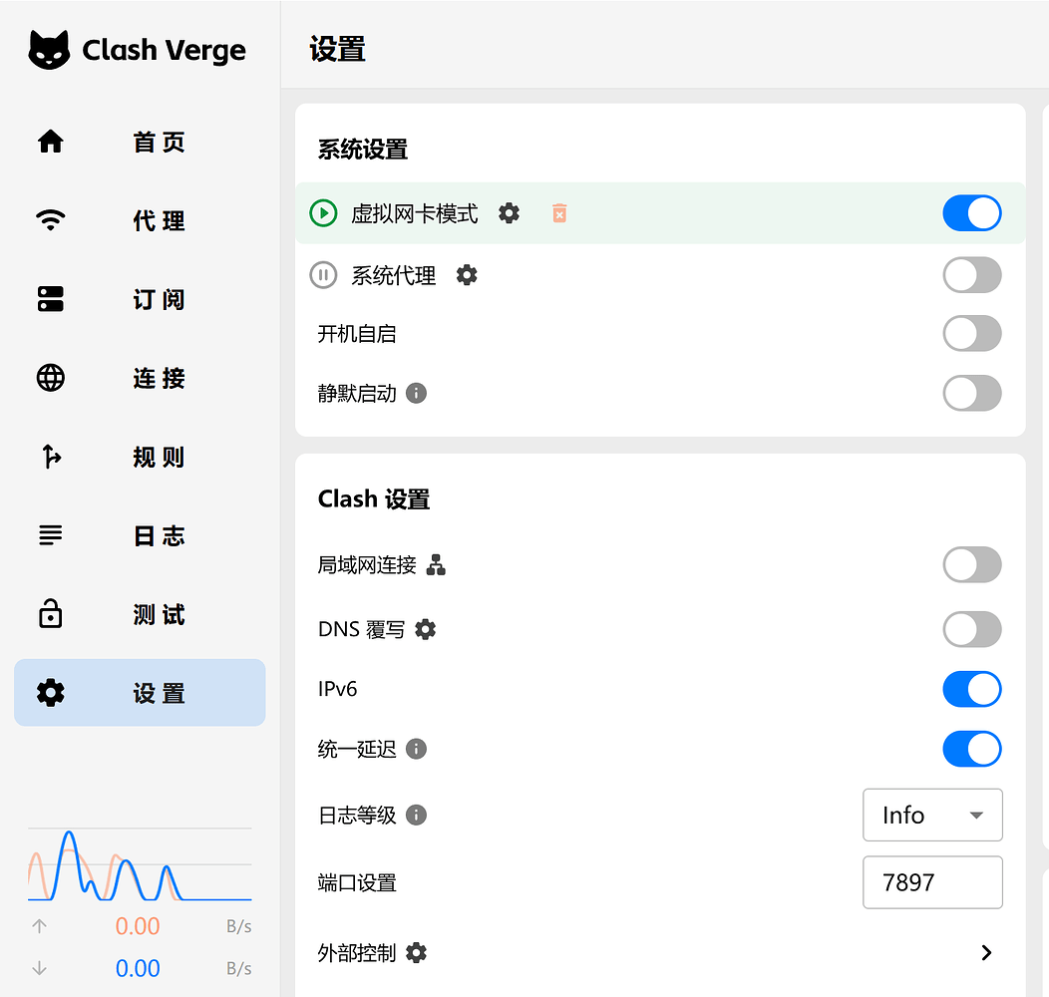This screenshot has width=1049, height=997.
Task: Open the 首页 home icon
Action: (x=51, y=142)
